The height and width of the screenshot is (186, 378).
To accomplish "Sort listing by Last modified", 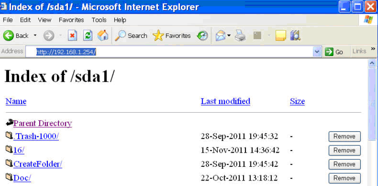I will pos(225,101).
